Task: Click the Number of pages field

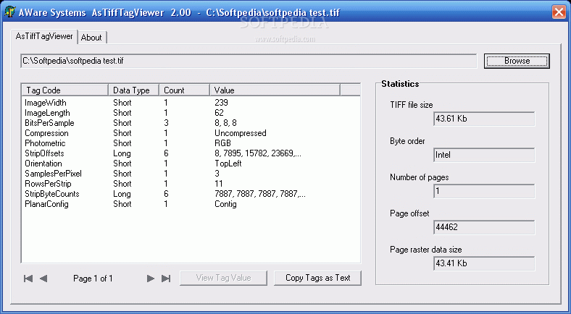Action: 484,191
